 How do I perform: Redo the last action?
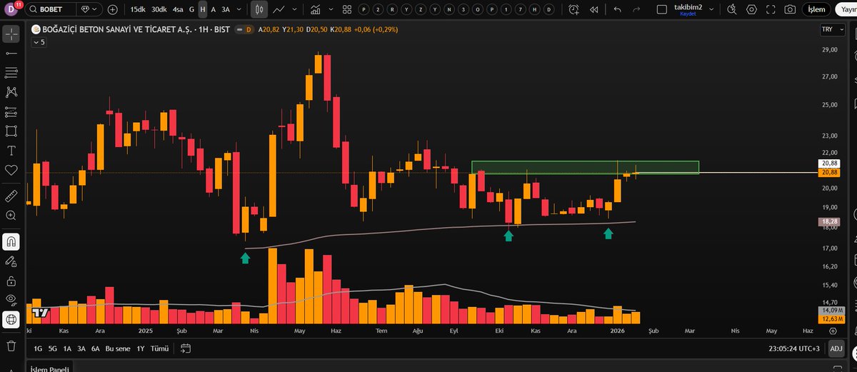(x=636, y=9)
